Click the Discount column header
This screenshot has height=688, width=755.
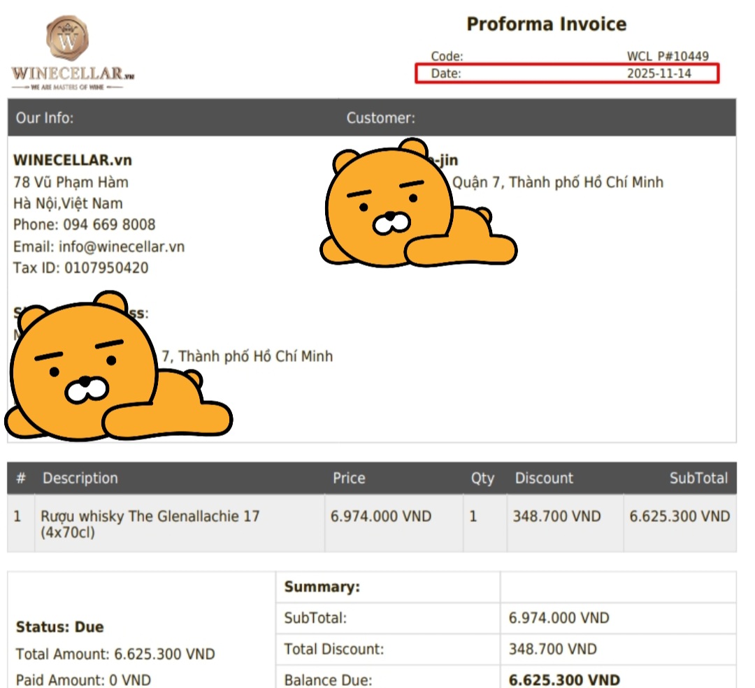pyautogui.click(x=544, y=478)
